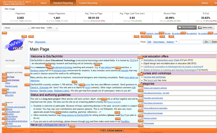
Task: Click the EduTech Wiki logo
Action: click(x=14, y=44)
